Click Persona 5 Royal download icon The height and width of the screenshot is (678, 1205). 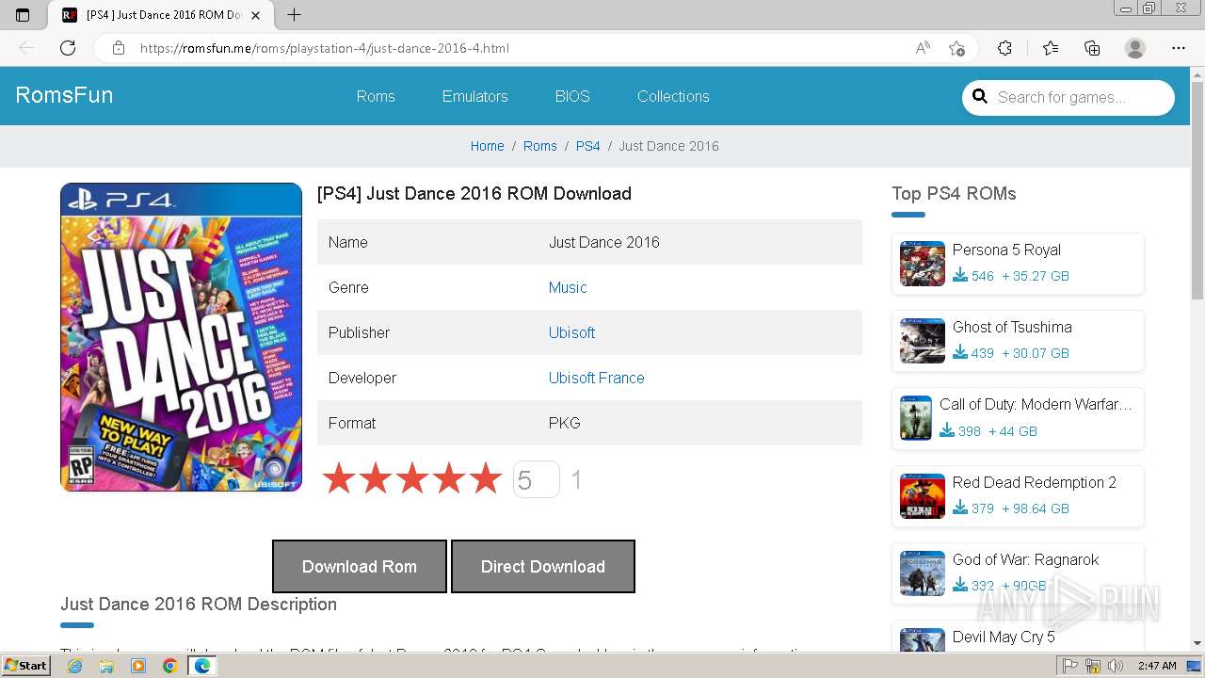[960, 275]
